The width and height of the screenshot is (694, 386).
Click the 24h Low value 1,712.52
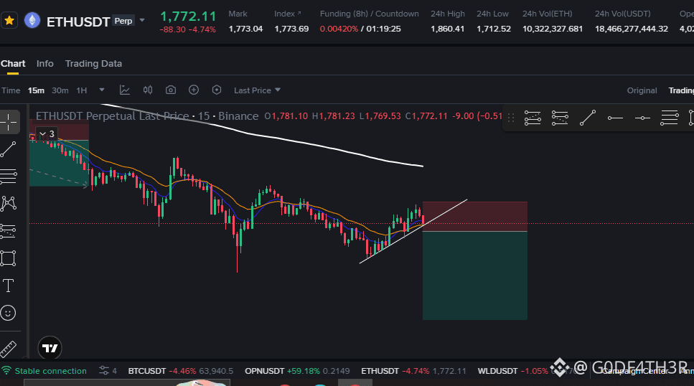point(494,29)
